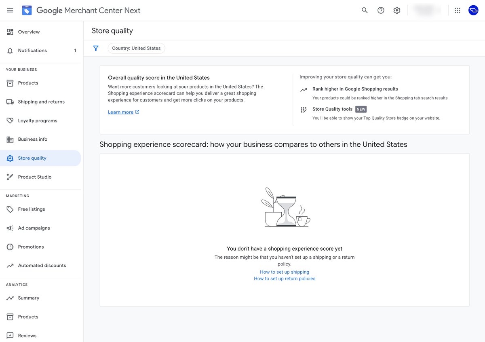
Task: Click "You don't have a shopping experience score yet"
Action: 285,249
